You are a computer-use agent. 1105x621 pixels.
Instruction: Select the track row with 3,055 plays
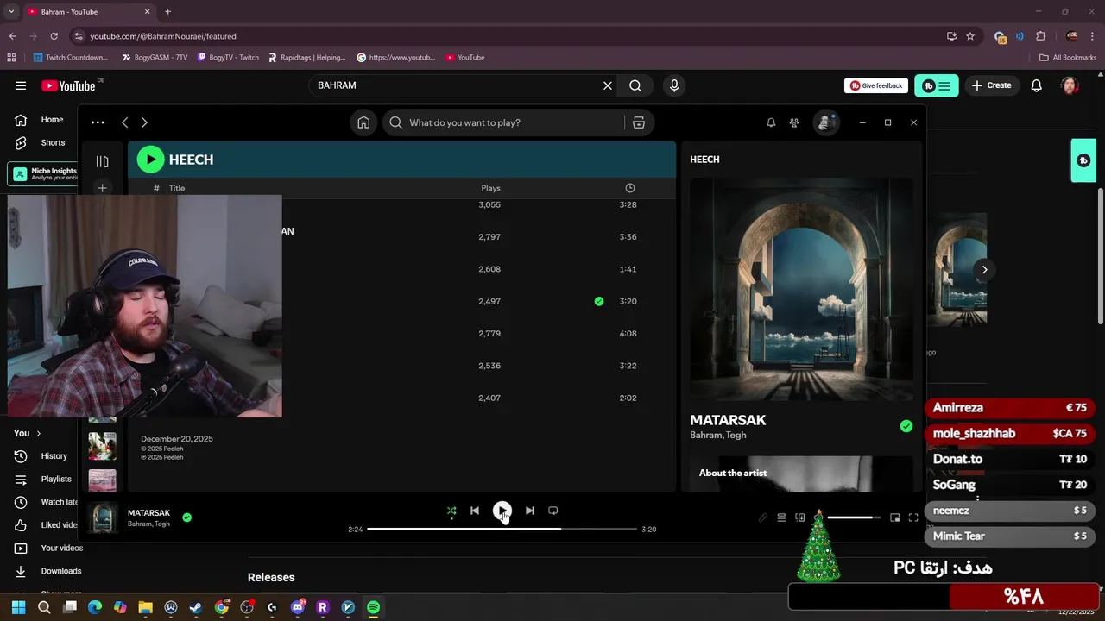coord(401,204)
